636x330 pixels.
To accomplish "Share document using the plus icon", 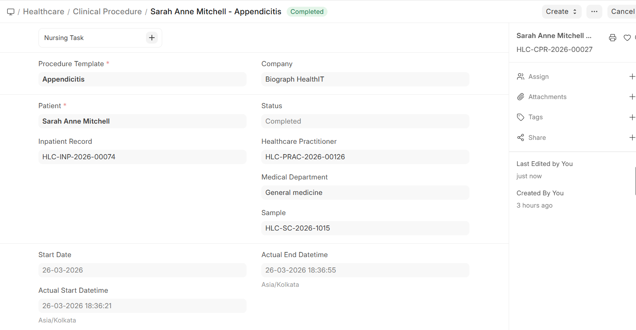I will 632,137.
